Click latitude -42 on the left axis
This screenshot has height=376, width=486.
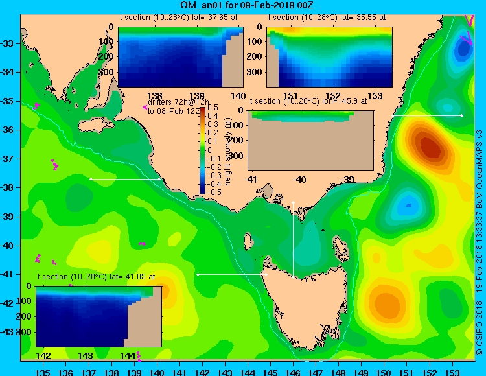(7, 303)
